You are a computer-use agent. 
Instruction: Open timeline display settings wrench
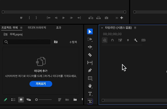[136, 40]
